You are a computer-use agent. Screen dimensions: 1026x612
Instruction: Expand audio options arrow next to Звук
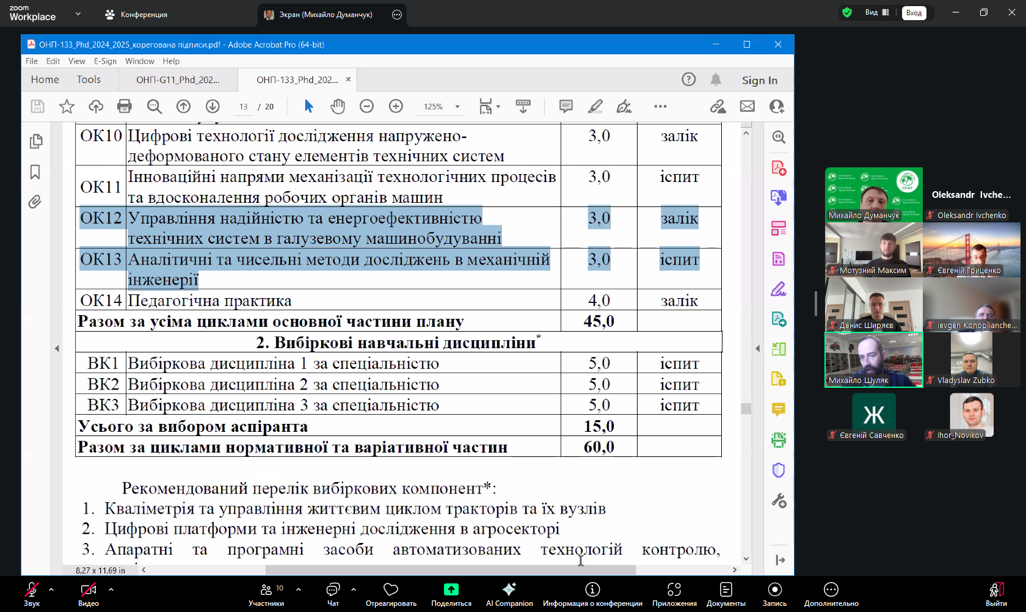pyautogui.click(x=51, y=589)
